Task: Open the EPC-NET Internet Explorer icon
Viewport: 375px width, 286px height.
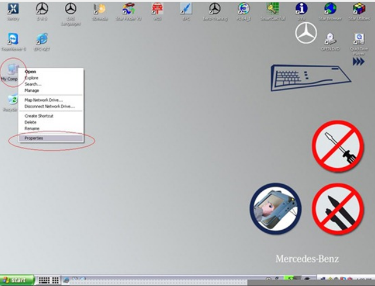Action: point(42,39)
